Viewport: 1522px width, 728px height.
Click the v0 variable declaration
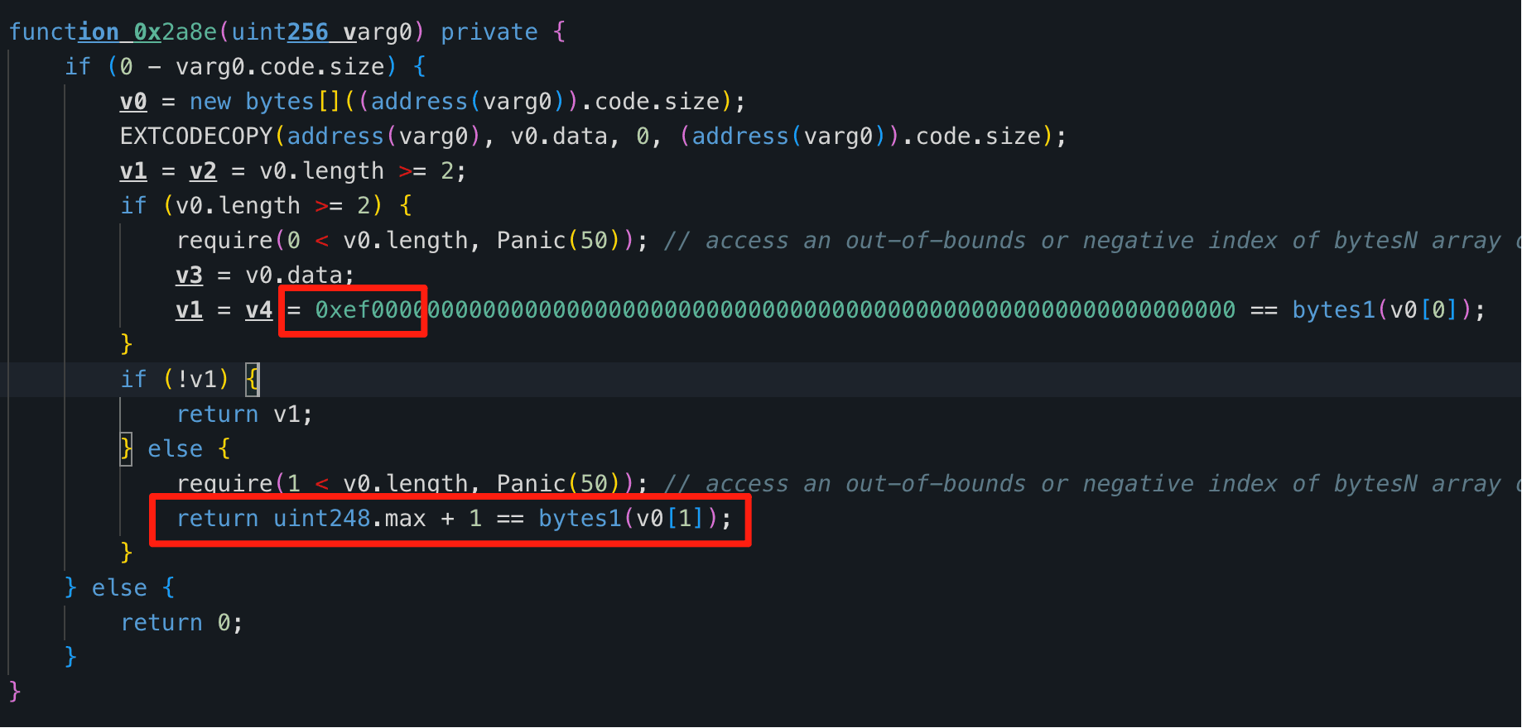tap(133, 102)
